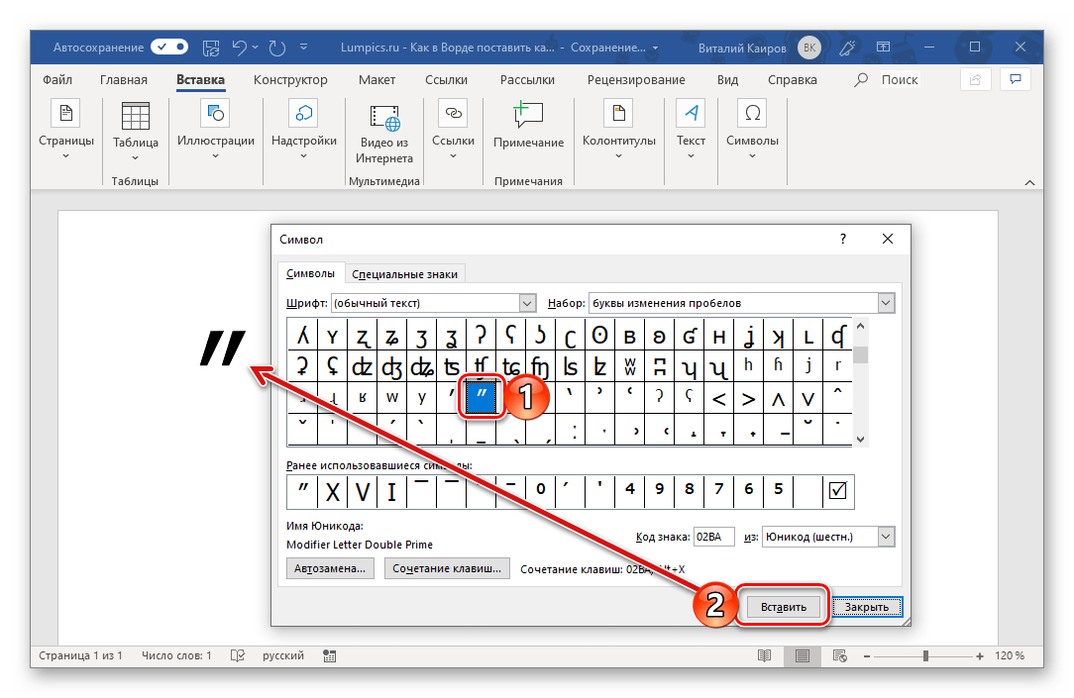The height and width of the screenshot is (698, 1074).
Task: Select the greater-than symbol in grid
Action: click(x=749, y=398)
